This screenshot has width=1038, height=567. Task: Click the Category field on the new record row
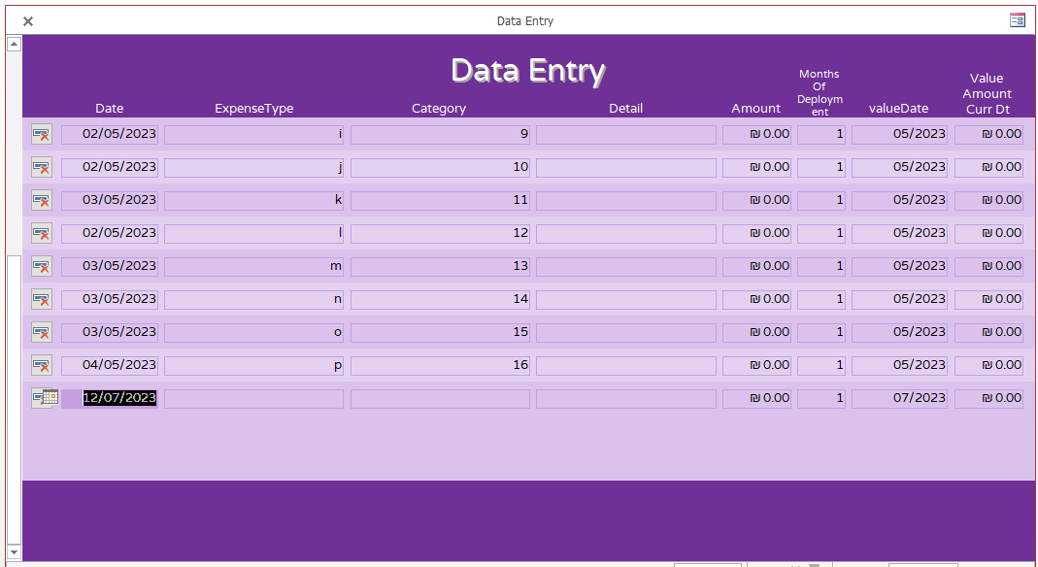click(x=439, y=398)
